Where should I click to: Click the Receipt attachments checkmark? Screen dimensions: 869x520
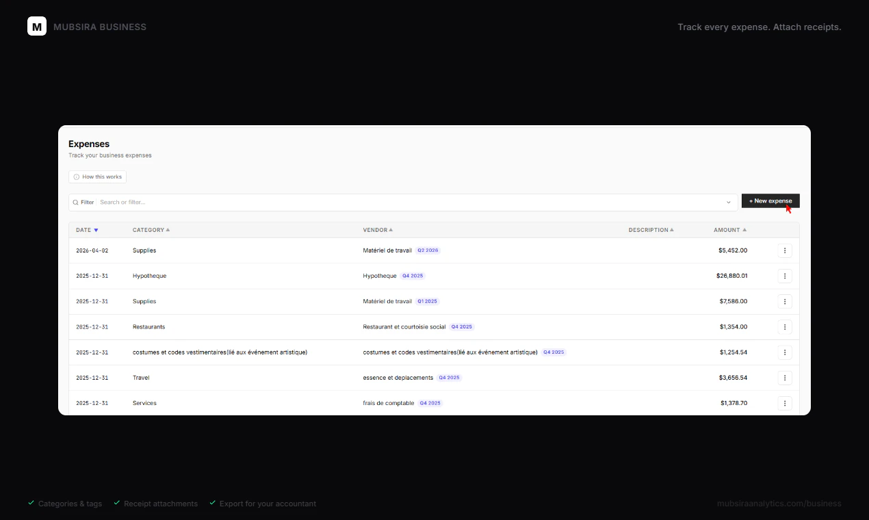tap(116, 503)
